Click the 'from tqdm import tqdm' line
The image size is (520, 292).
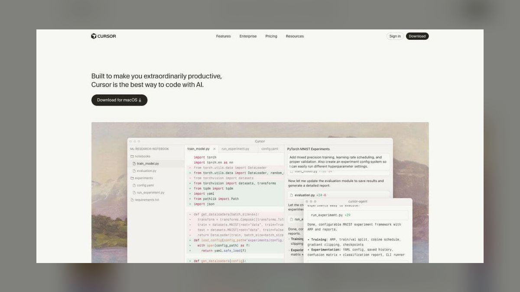click(213, 189)
